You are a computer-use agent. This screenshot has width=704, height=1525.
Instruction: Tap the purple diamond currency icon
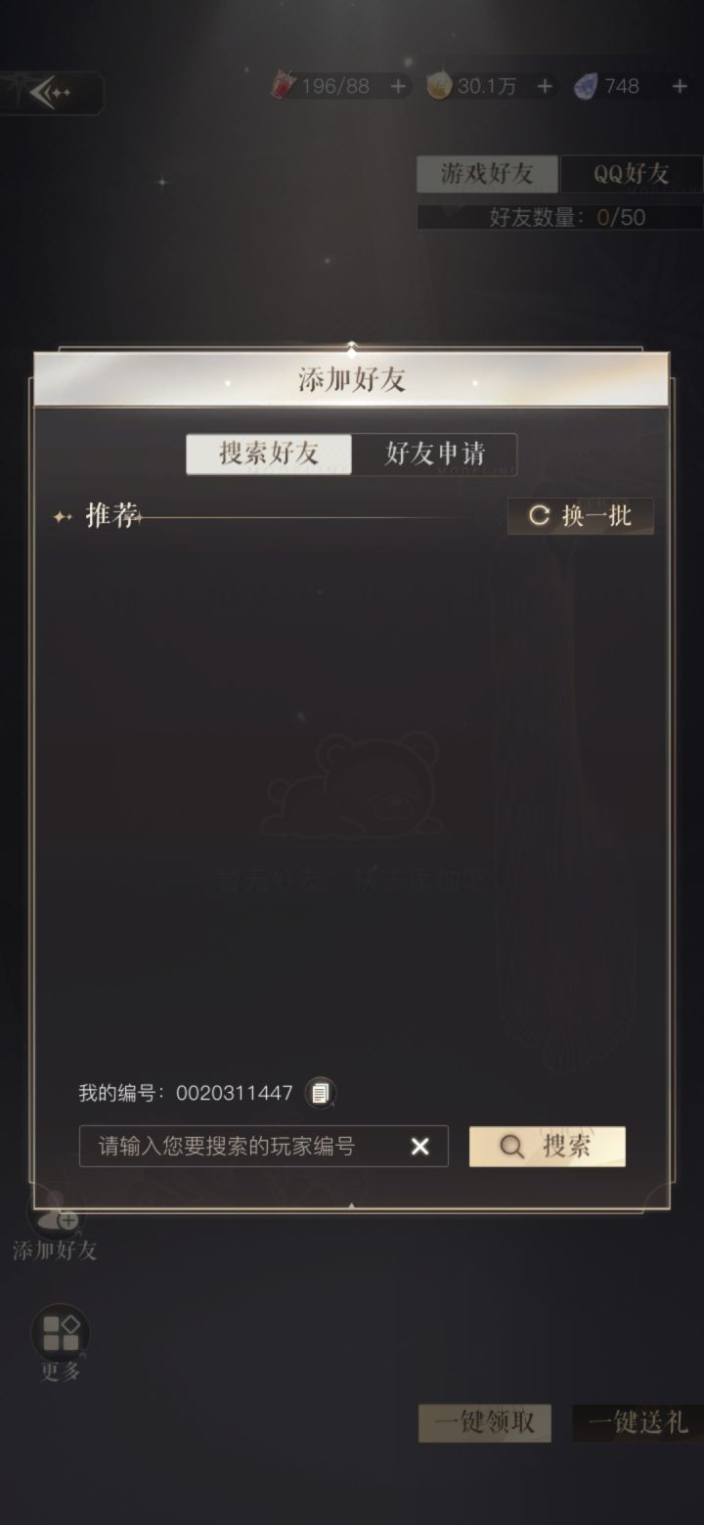585,87
